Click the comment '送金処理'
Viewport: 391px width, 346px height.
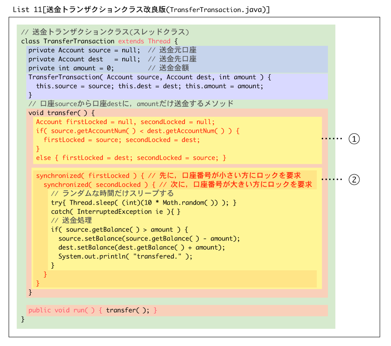(x=71, y=221)
